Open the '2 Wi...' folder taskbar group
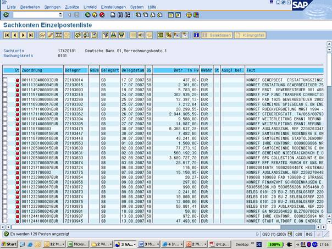This screenshot has height=249, width=332. 102,245
